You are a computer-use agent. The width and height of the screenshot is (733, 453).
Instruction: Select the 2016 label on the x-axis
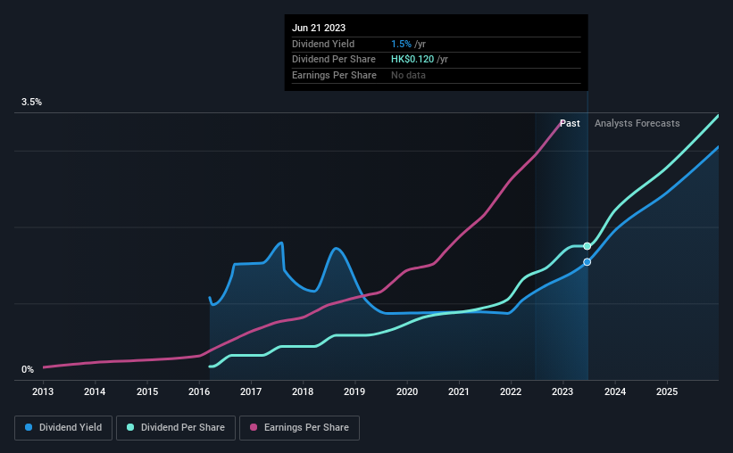(199, 391)
